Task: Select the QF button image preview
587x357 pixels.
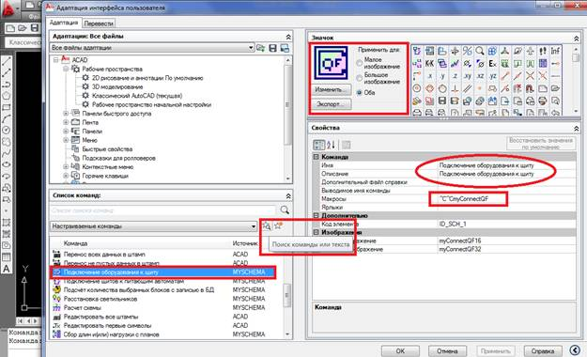Action: tap(331, 63)
